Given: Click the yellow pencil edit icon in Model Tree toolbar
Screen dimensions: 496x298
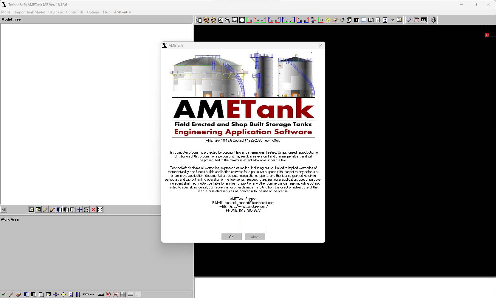Looking at the screenshot, I should click(x=45, y=210).
